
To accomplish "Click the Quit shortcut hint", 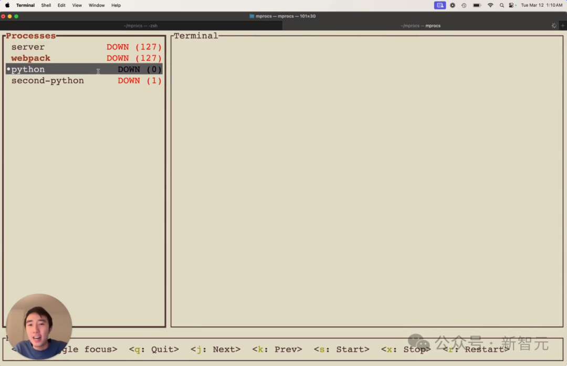I will pyautogui.click(x=154, y=349).
